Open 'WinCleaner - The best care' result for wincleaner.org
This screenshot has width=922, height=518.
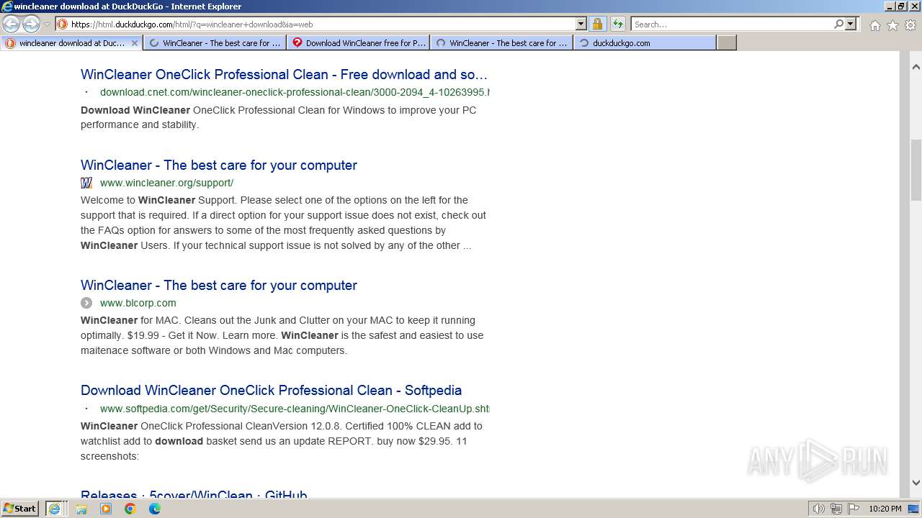tap(219, 165)
